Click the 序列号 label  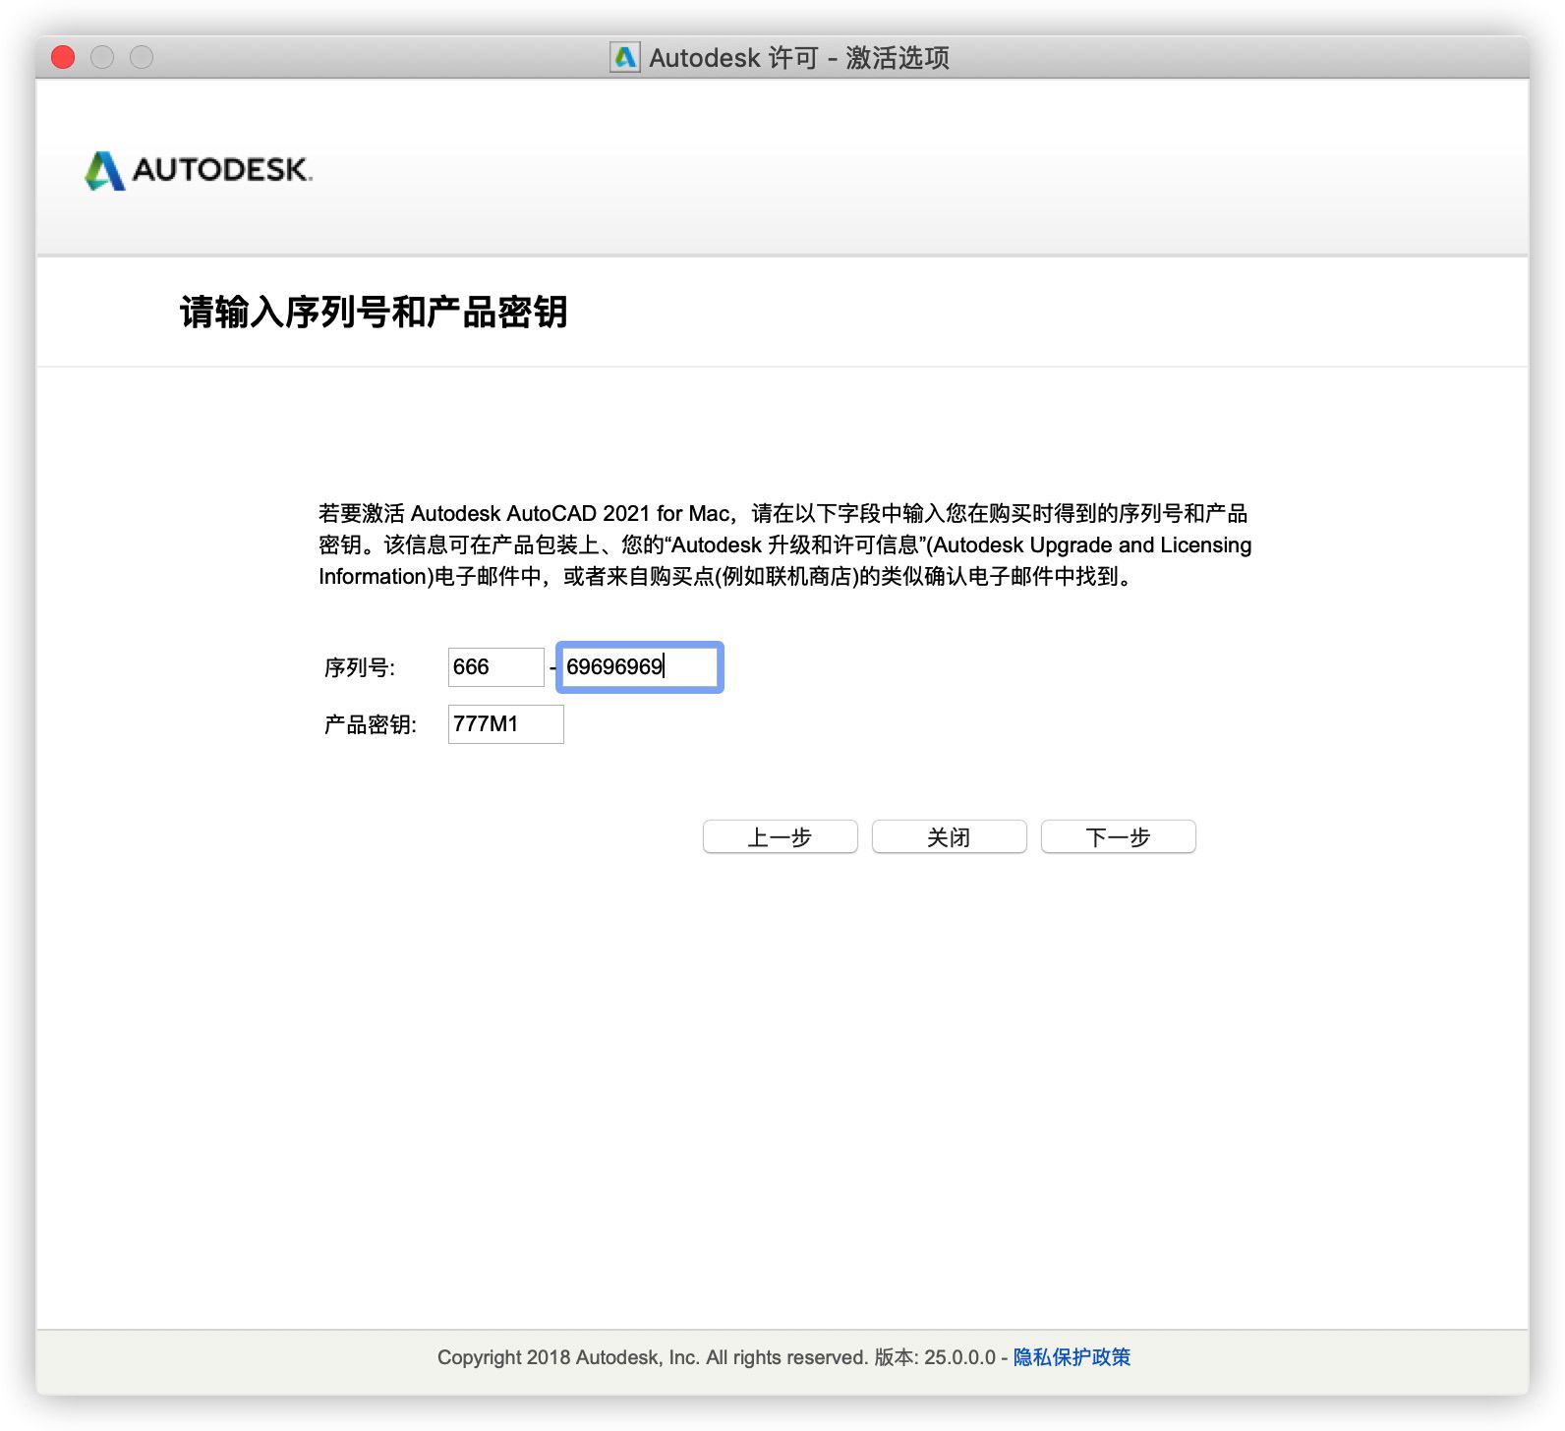360,668
